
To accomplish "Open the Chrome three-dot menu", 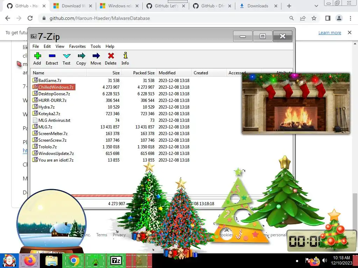I will pyautogui.click(x=350, y=18).
